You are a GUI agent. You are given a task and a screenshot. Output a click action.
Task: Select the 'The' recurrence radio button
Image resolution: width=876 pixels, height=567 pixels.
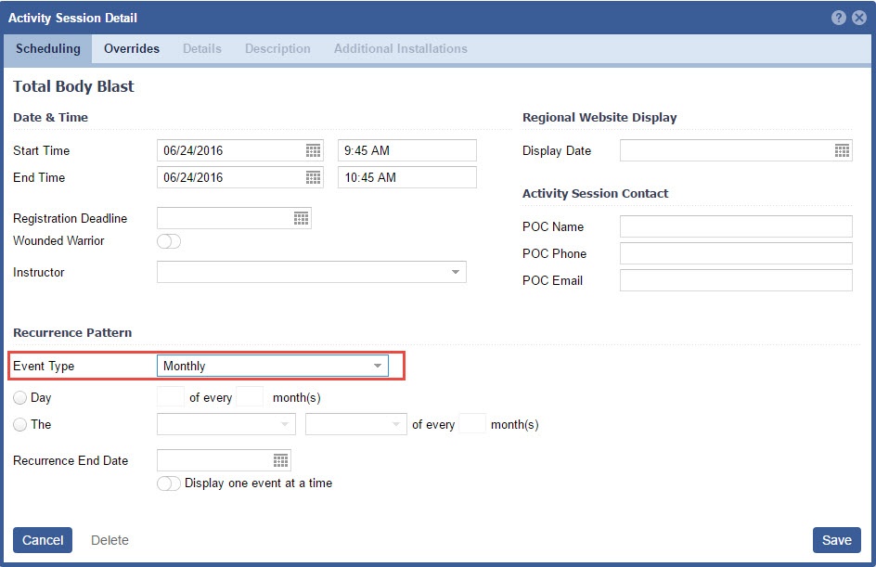(19, 425)
